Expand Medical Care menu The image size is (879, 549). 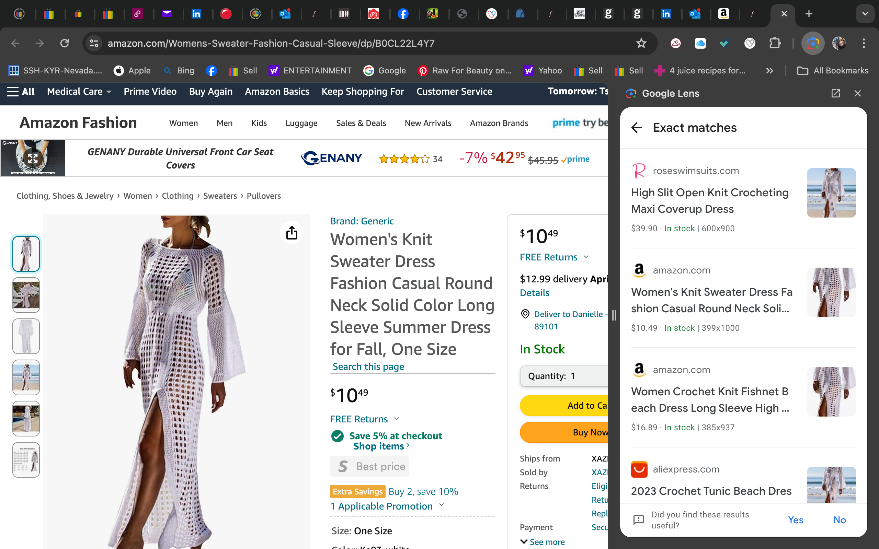pyautogui.click(x=79, y=92)
